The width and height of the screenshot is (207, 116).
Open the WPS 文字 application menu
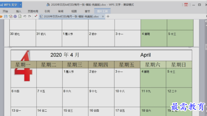point(9,5)
